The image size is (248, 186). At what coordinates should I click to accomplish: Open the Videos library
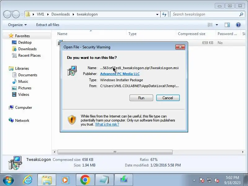click(24, 95)
